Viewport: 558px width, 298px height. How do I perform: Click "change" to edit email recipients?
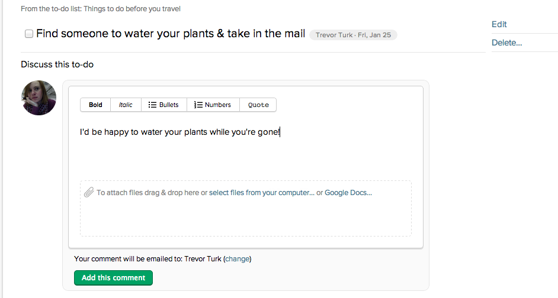[x=238, y=258]
